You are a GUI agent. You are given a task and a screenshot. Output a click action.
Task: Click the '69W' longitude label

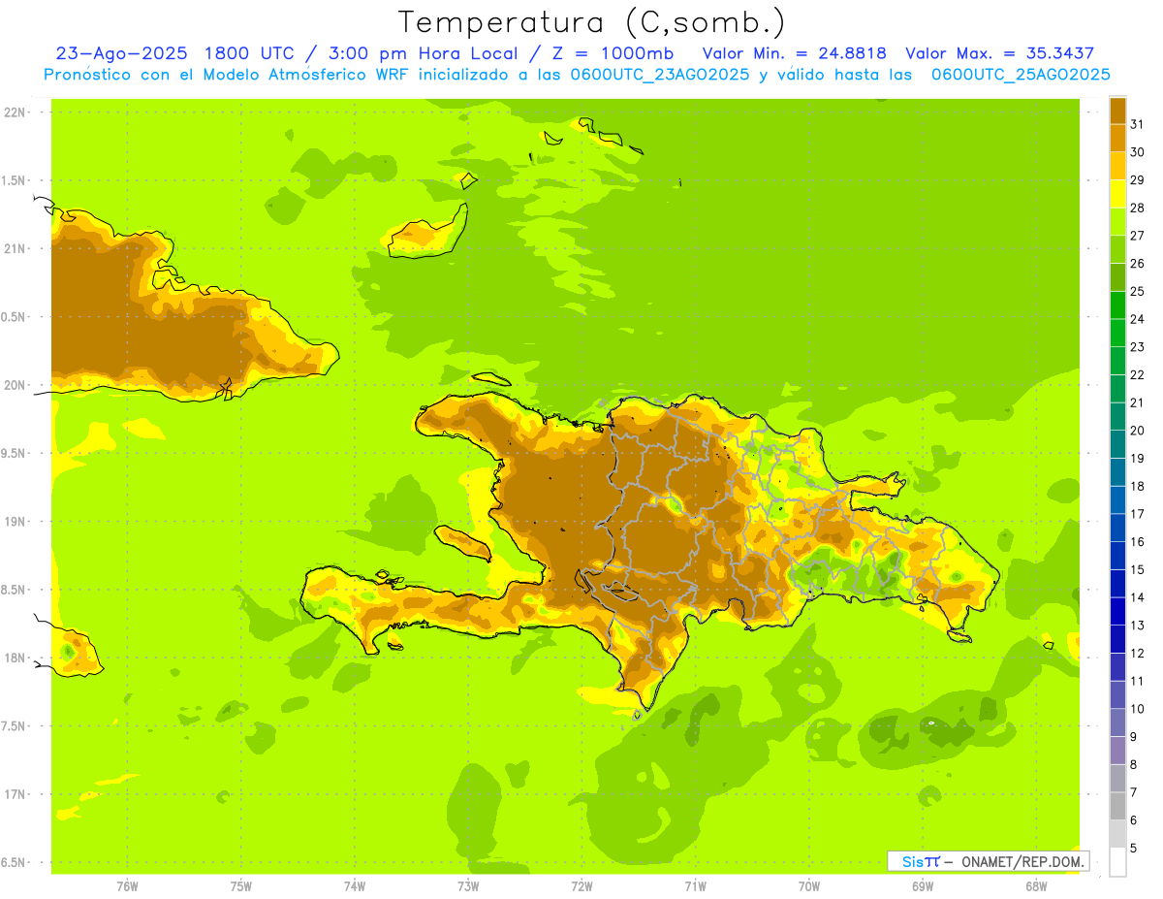[923, 885]
